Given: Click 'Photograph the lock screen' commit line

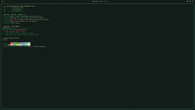Looking at the screenshot, I should click(x=27, y=18).
